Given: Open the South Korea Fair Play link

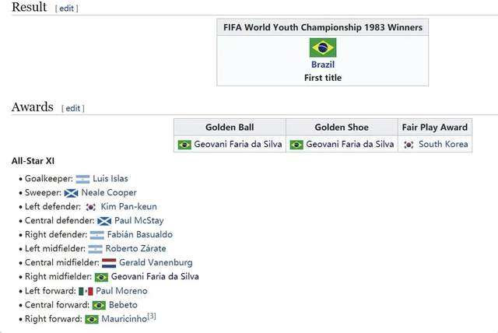Looking at the screenshot, I should [443, 144].
